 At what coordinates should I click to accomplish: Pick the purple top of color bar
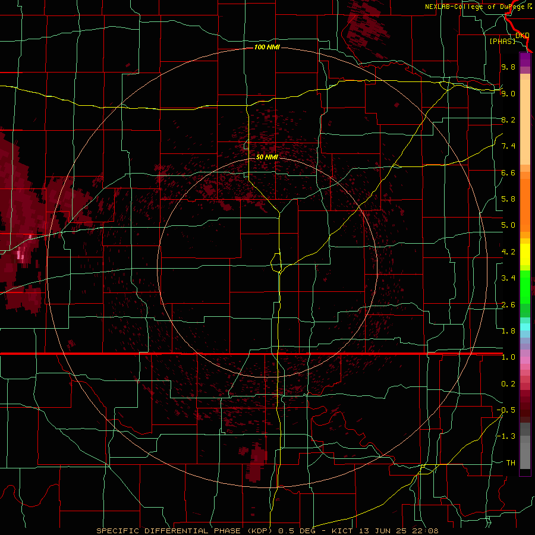(525, 60)
